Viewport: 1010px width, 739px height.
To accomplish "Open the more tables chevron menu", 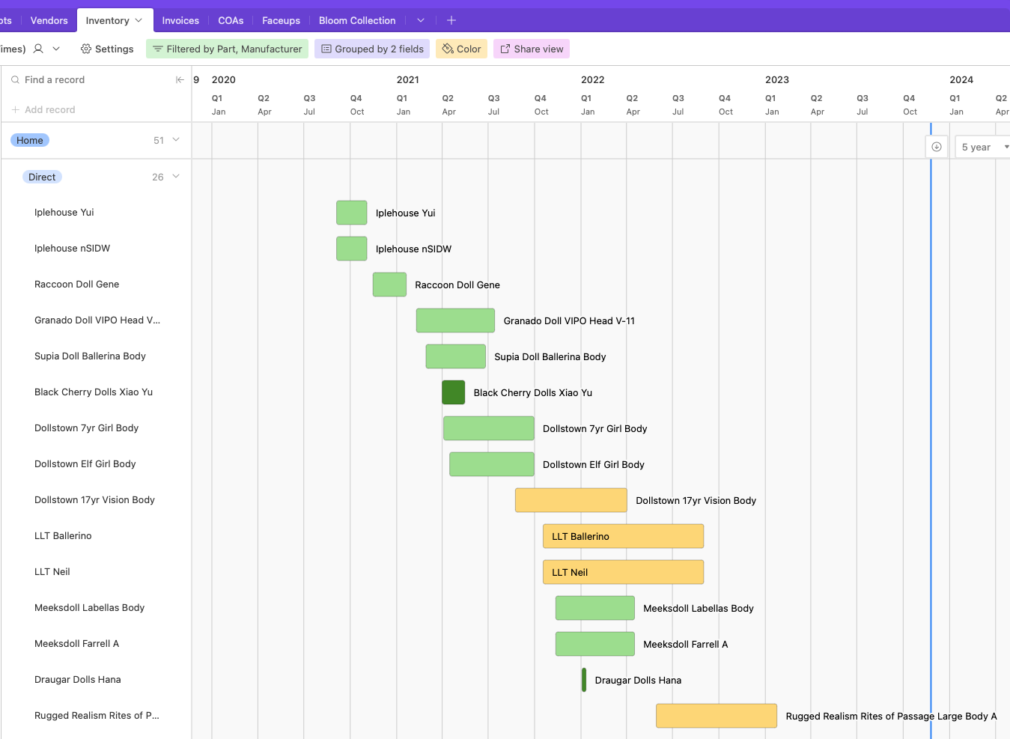I will tap(421, 20).
